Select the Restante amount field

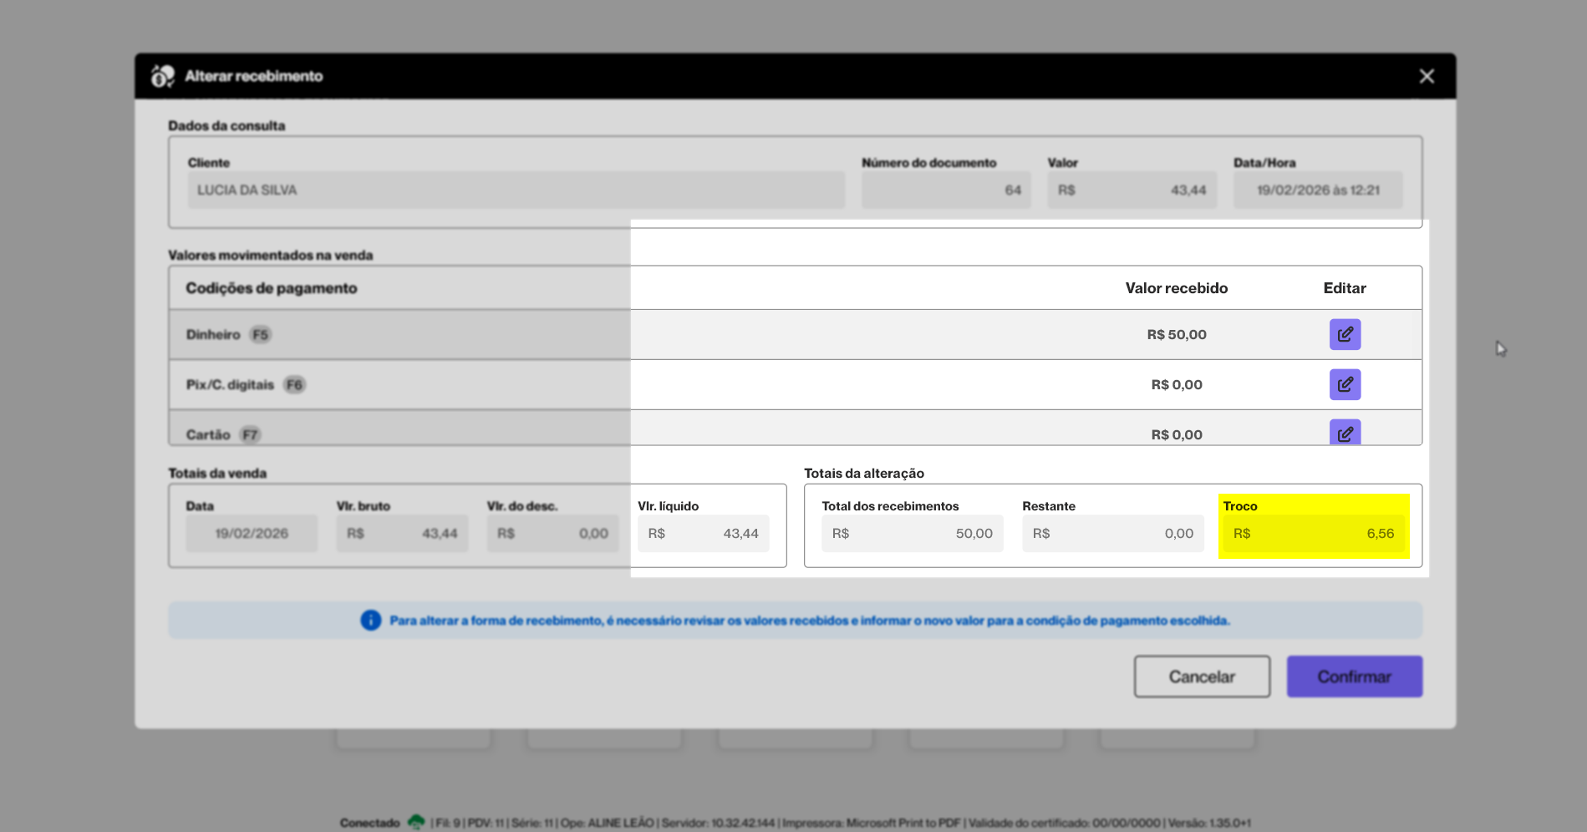click(1112, 534)
